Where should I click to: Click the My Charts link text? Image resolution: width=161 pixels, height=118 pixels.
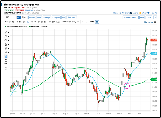(x=126, y=13)
